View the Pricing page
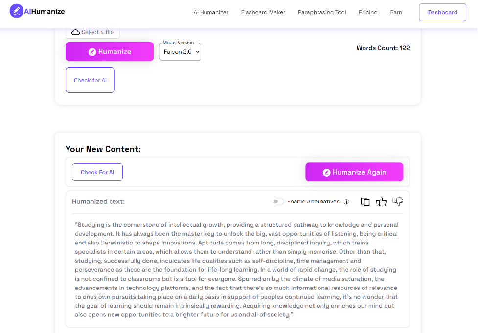This screenshot has width=478, height=333. coord(368,12)
